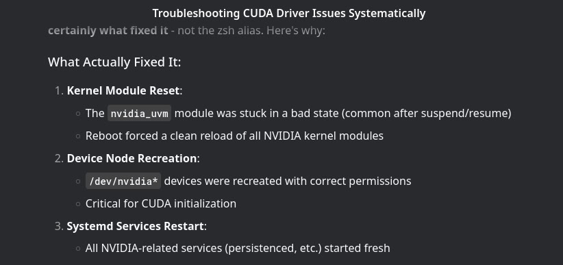
Task: Click the title "Troubleshooting CUDA Driver Issues Systematically"
Action: 288,14
